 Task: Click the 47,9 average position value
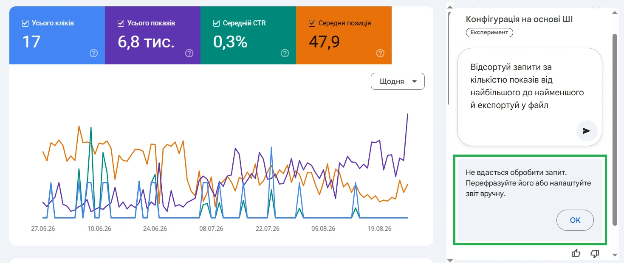tap(324, 42)
